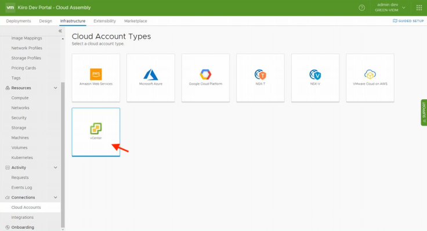Click the sidebar scroll up arrow
The height and width of the screenshot is (231, 427).
pos(63,39)
